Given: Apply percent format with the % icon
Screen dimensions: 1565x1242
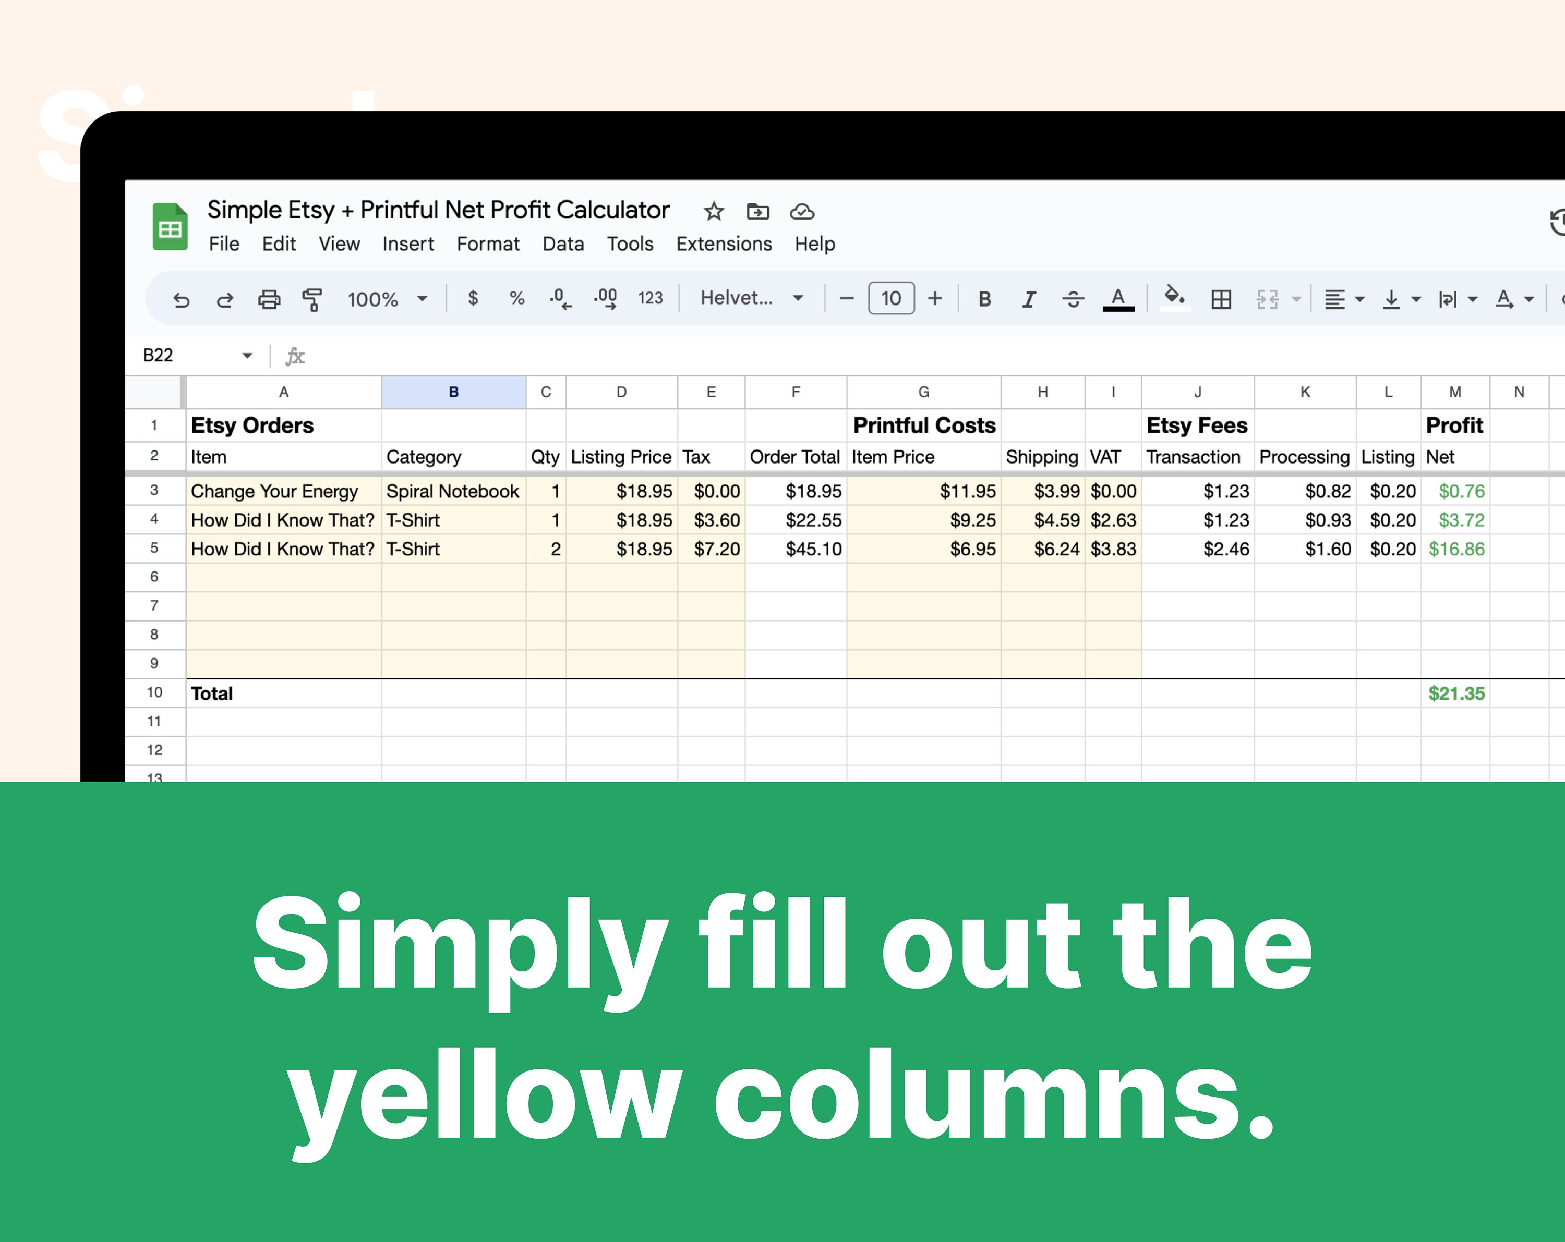Looking at the screenshot, I should [517, 298].
